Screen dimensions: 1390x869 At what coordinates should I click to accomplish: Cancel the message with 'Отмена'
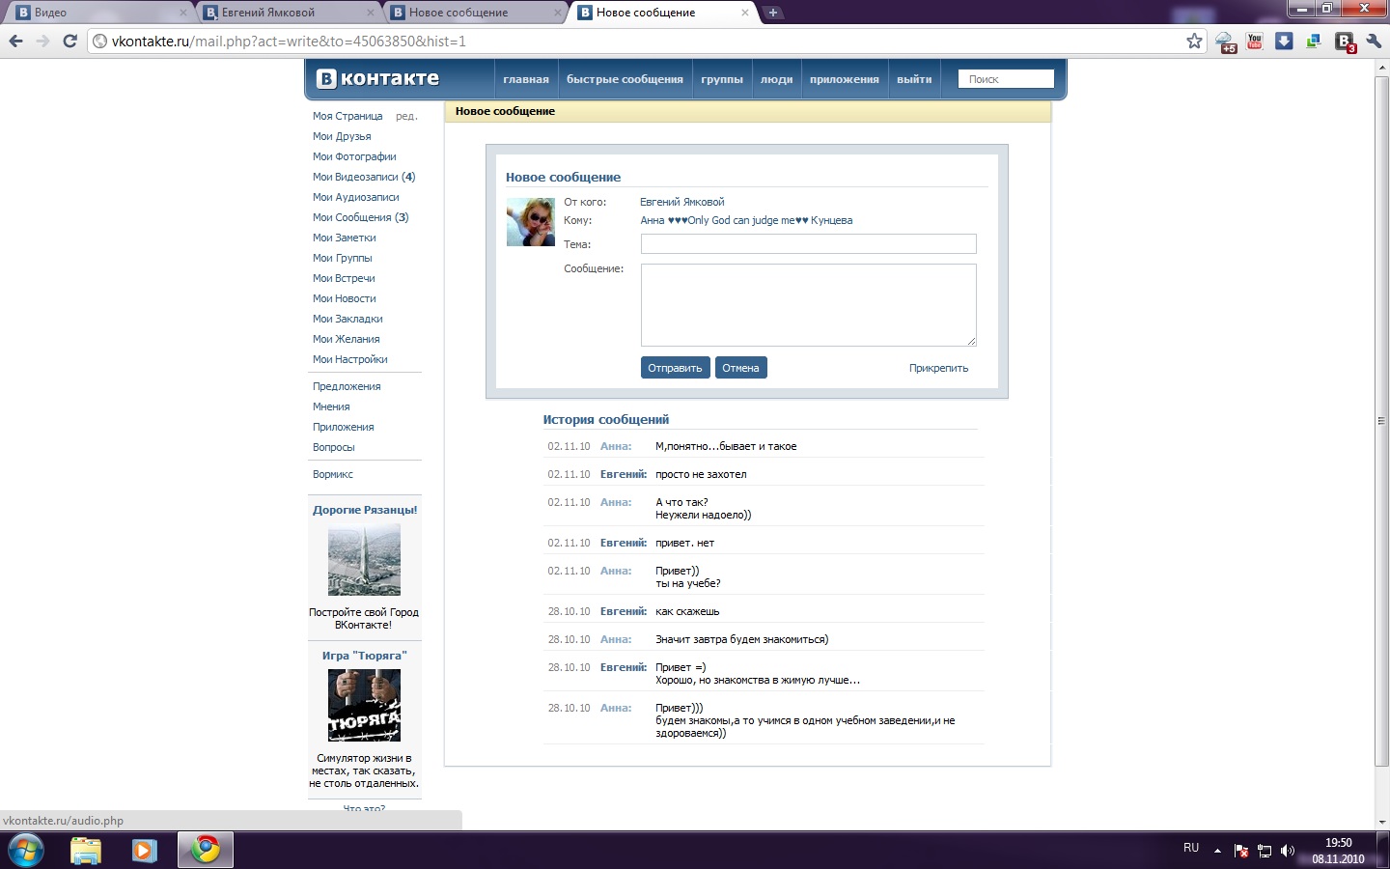click(741, 368)
